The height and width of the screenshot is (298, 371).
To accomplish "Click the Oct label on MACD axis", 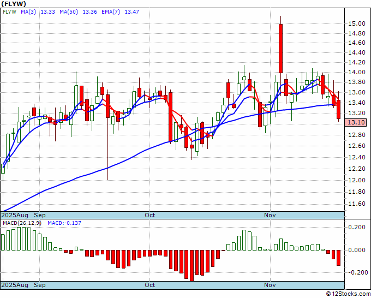I will pyautogui.click(x=150, y=285).
